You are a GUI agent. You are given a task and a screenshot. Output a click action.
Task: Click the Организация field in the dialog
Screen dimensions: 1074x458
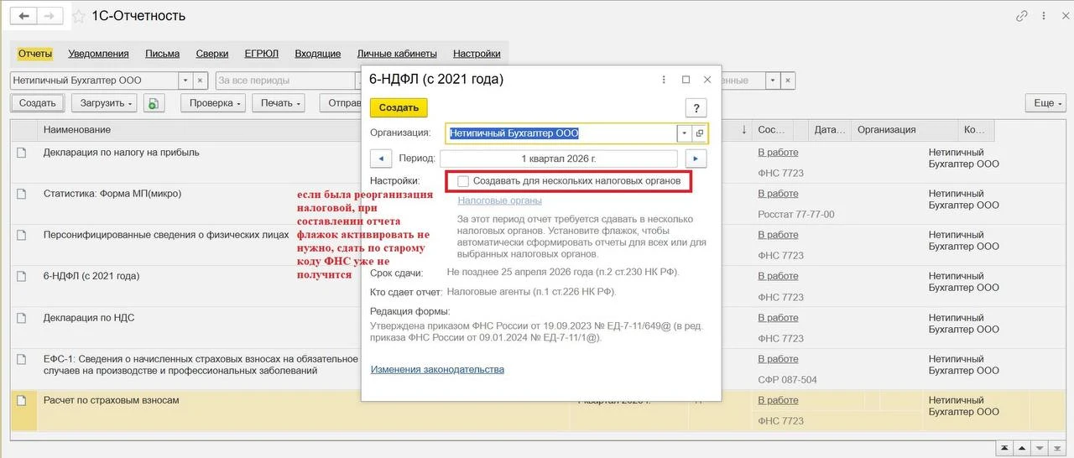[561, 133]
